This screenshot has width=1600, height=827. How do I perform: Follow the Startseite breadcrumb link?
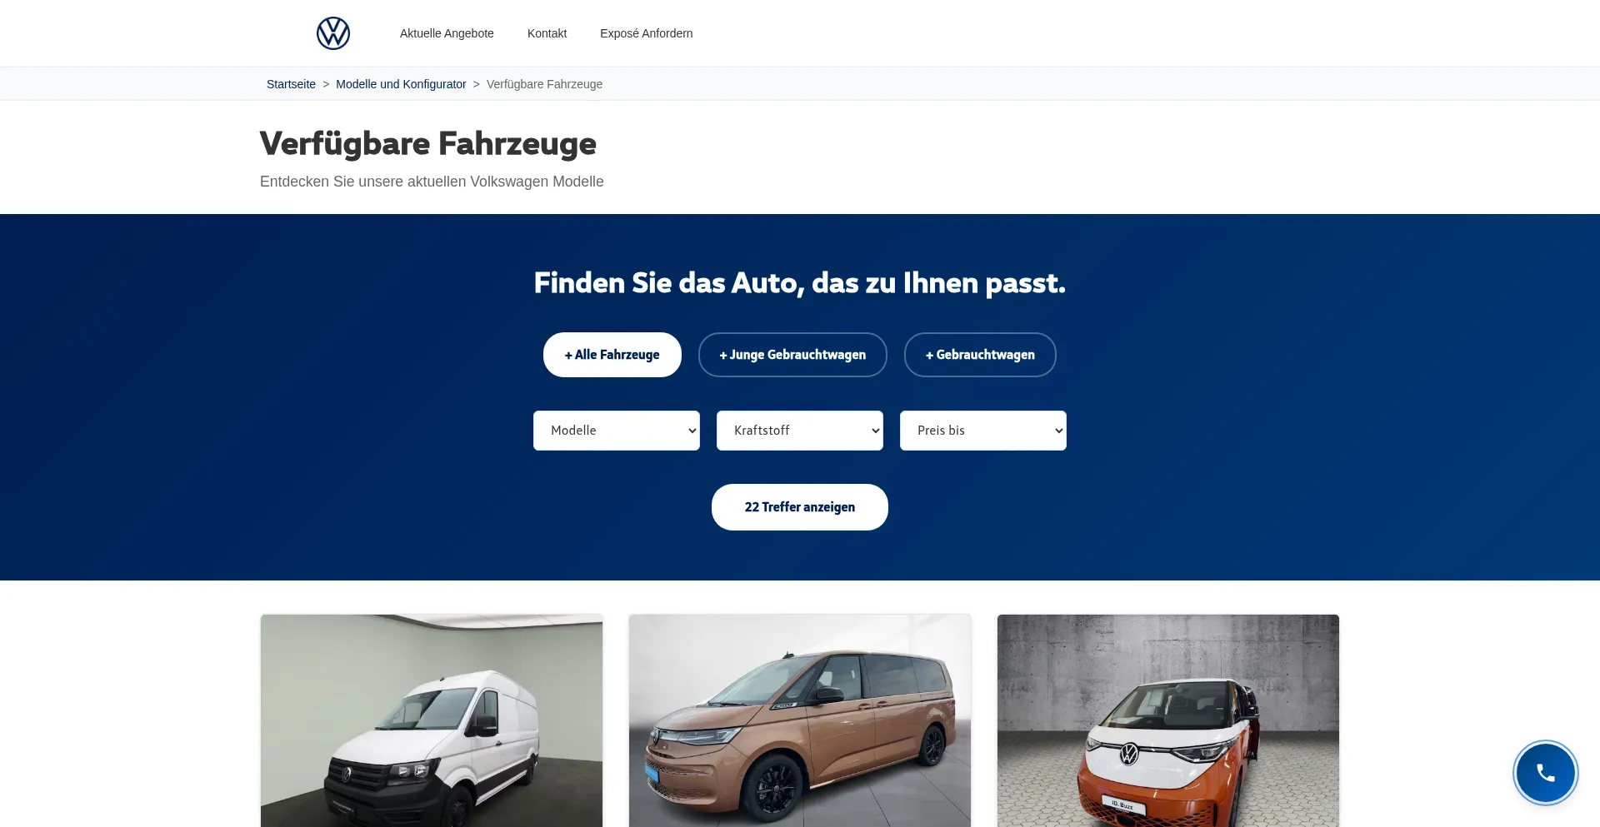(x=291, y=84)
